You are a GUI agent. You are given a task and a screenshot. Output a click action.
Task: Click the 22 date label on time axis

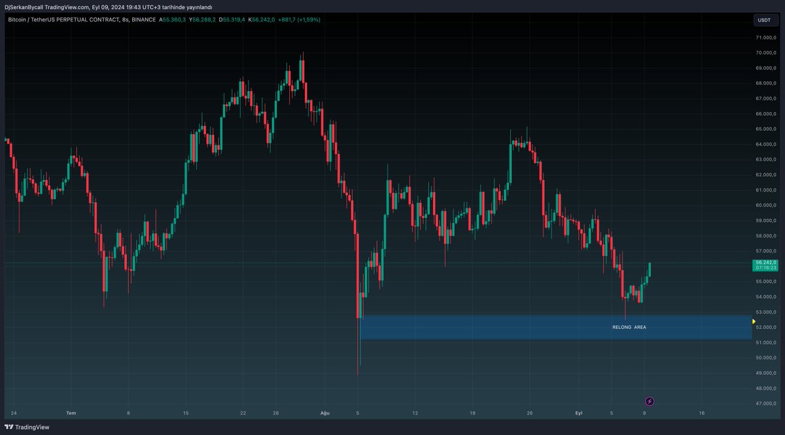click(243, 413)
